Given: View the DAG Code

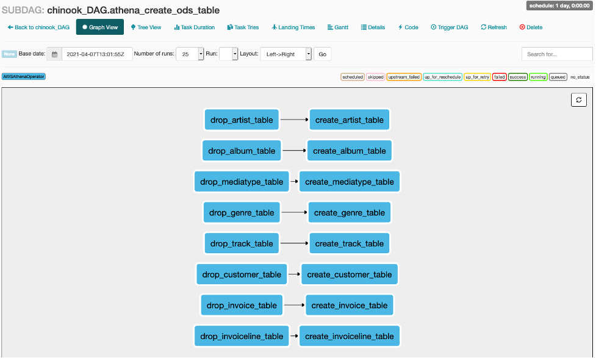Looking at the screenshot, I should 408,27.
